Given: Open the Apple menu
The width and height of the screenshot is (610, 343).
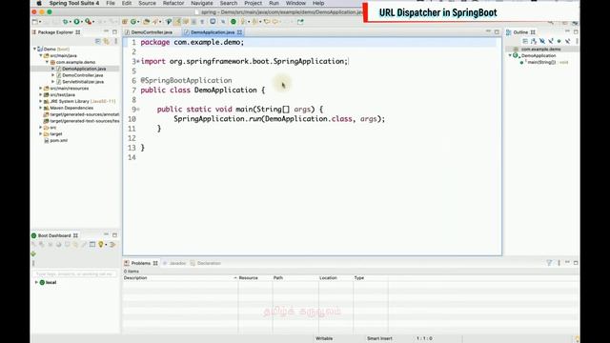Looking at the screenshot, I should [x=39, y=3].
